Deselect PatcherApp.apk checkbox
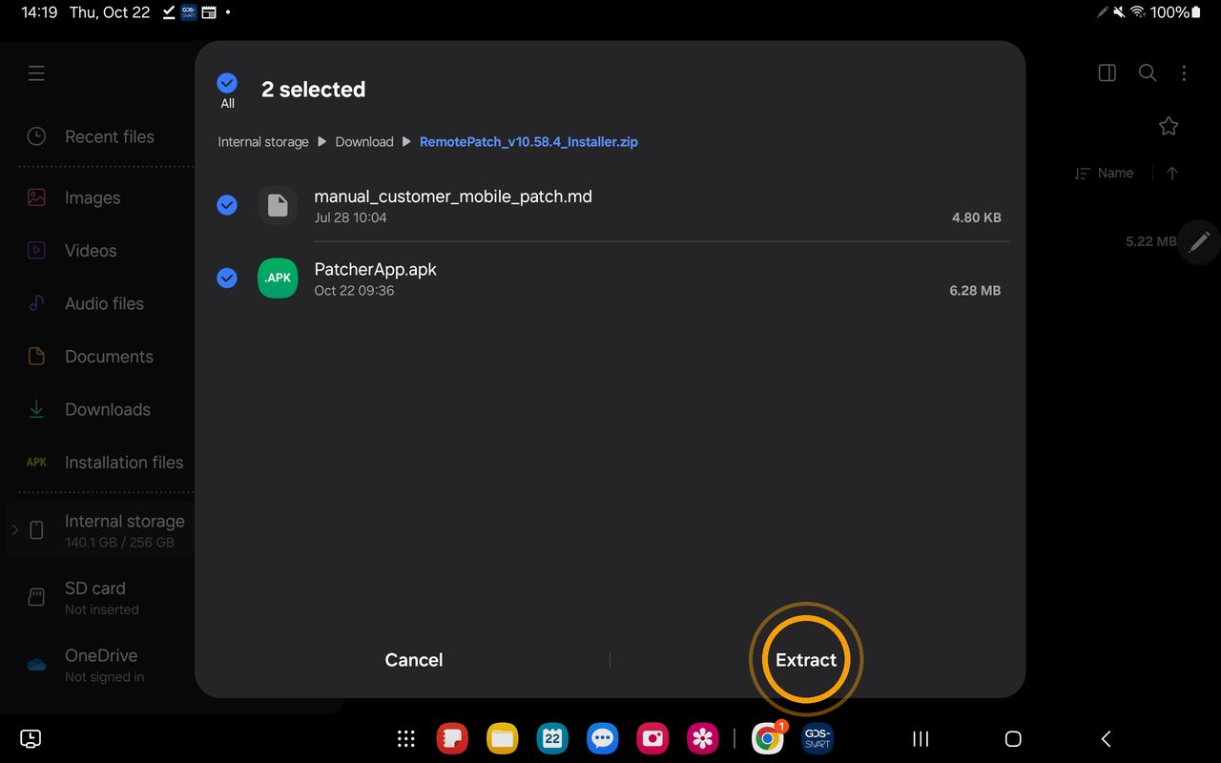1221x763 pixels. (x=227, y=278)
